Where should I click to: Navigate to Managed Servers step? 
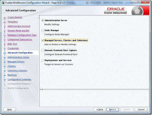16,62
